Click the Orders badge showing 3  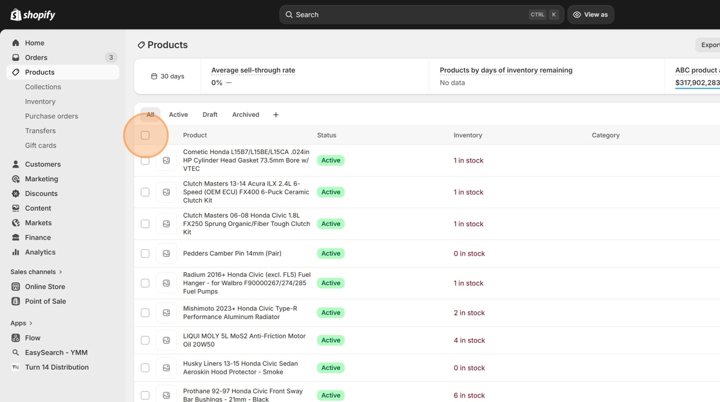pos(111,58)
